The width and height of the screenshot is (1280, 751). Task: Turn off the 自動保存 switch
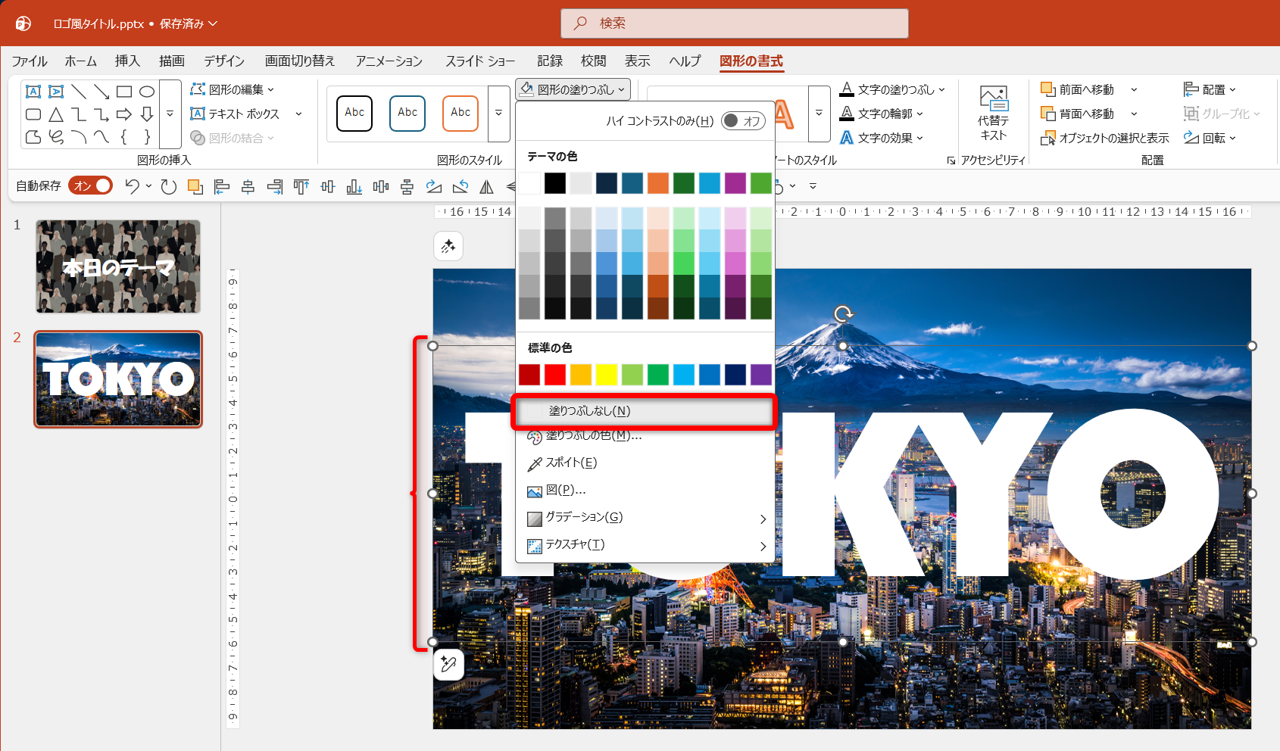pos(91,185)
